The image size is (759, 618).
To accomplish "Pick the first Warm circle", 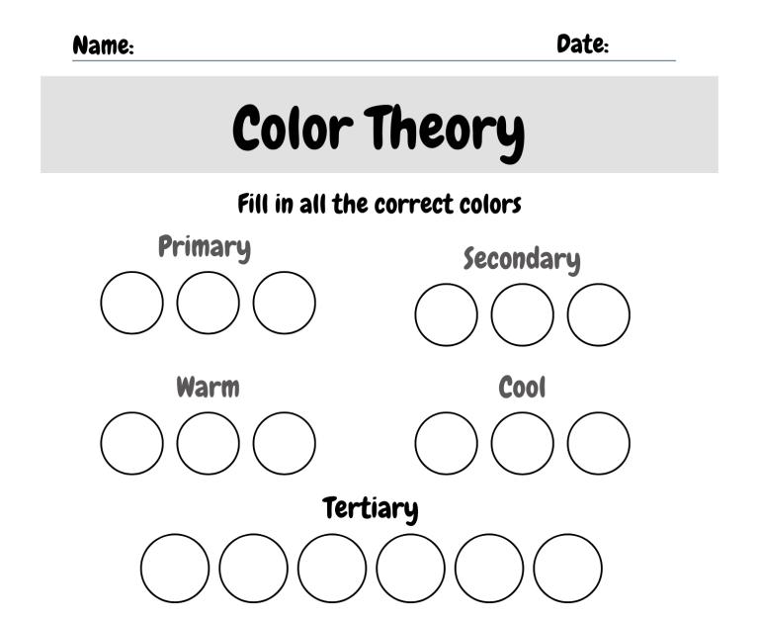I will tap(131, 443).
